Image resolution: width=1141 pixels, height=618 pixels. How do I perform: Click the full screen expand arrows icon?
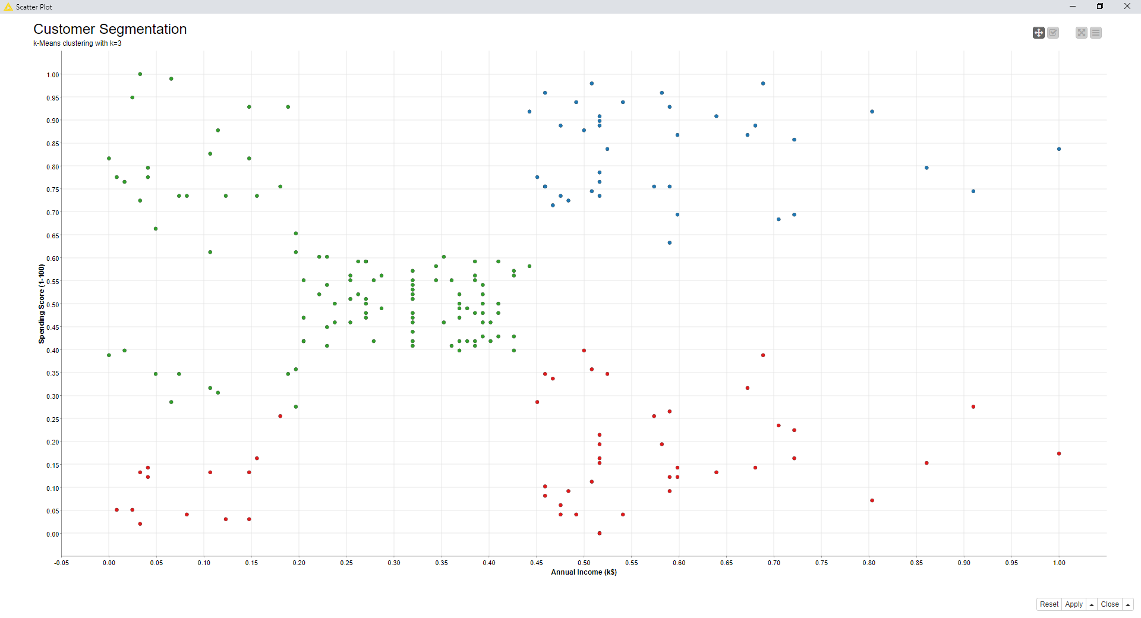pyautogui.click(x=1082, y=33)
